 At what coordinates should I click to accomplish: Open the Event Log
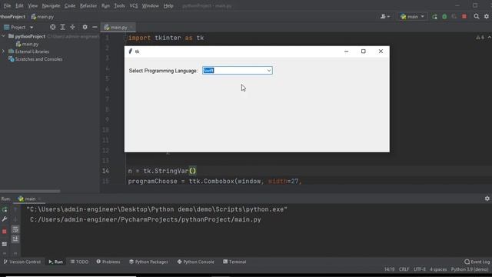pos(477,262)
